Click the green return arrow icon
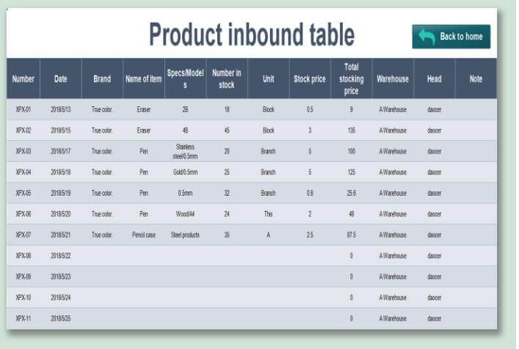 pyautogui.click(x=427, y=37)
